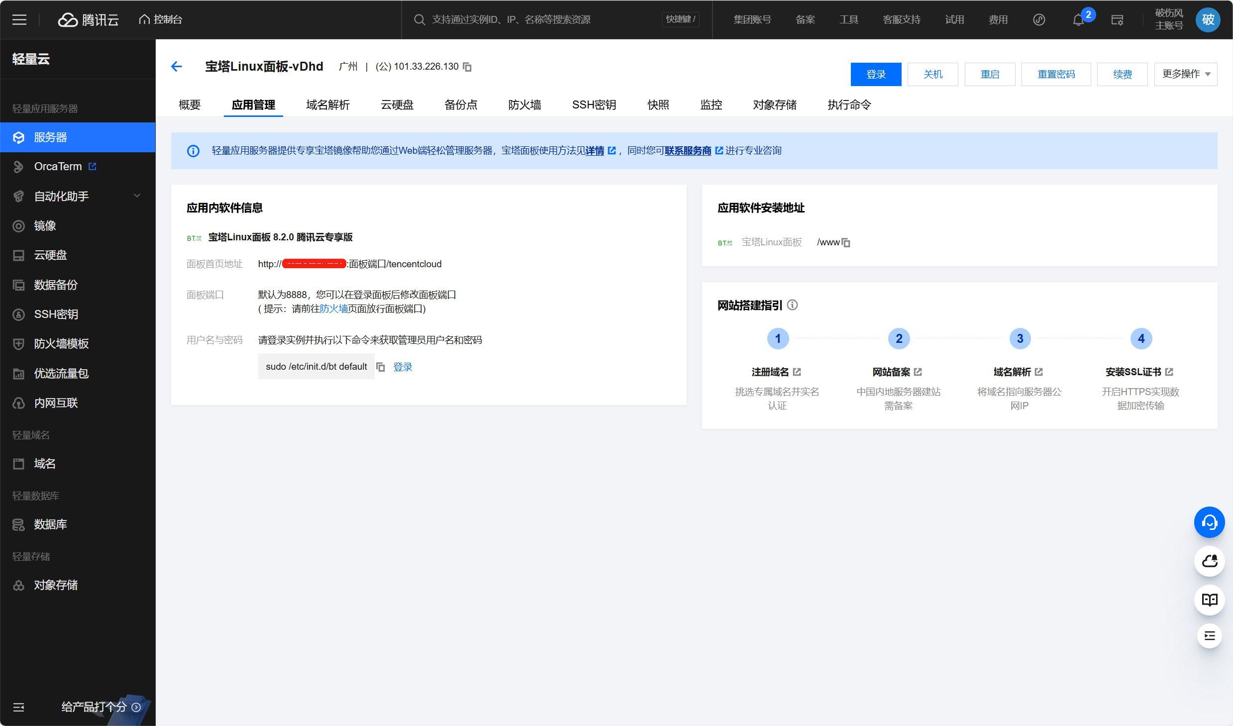
Task: Click the blue 登录 button
Action: (876, 74)
